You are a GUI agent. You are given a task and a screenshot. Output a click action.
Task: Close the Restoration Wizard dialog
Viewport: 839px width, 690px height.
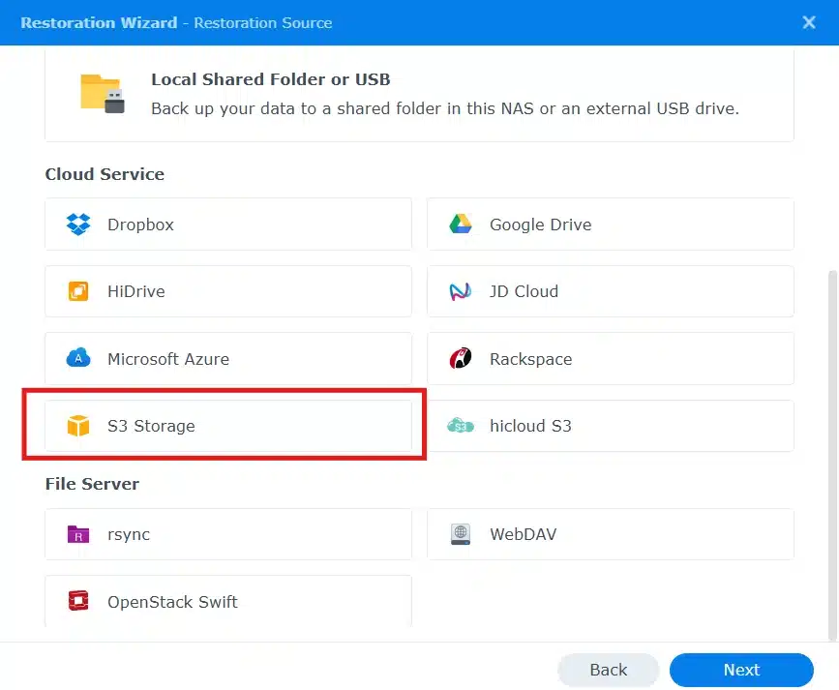(x=809, y=22)
